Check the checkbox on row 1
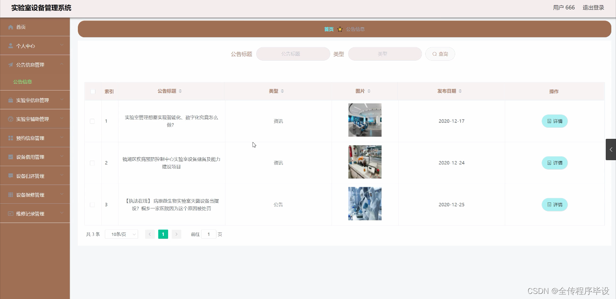616x299 pixels. [x=92, y=121]
